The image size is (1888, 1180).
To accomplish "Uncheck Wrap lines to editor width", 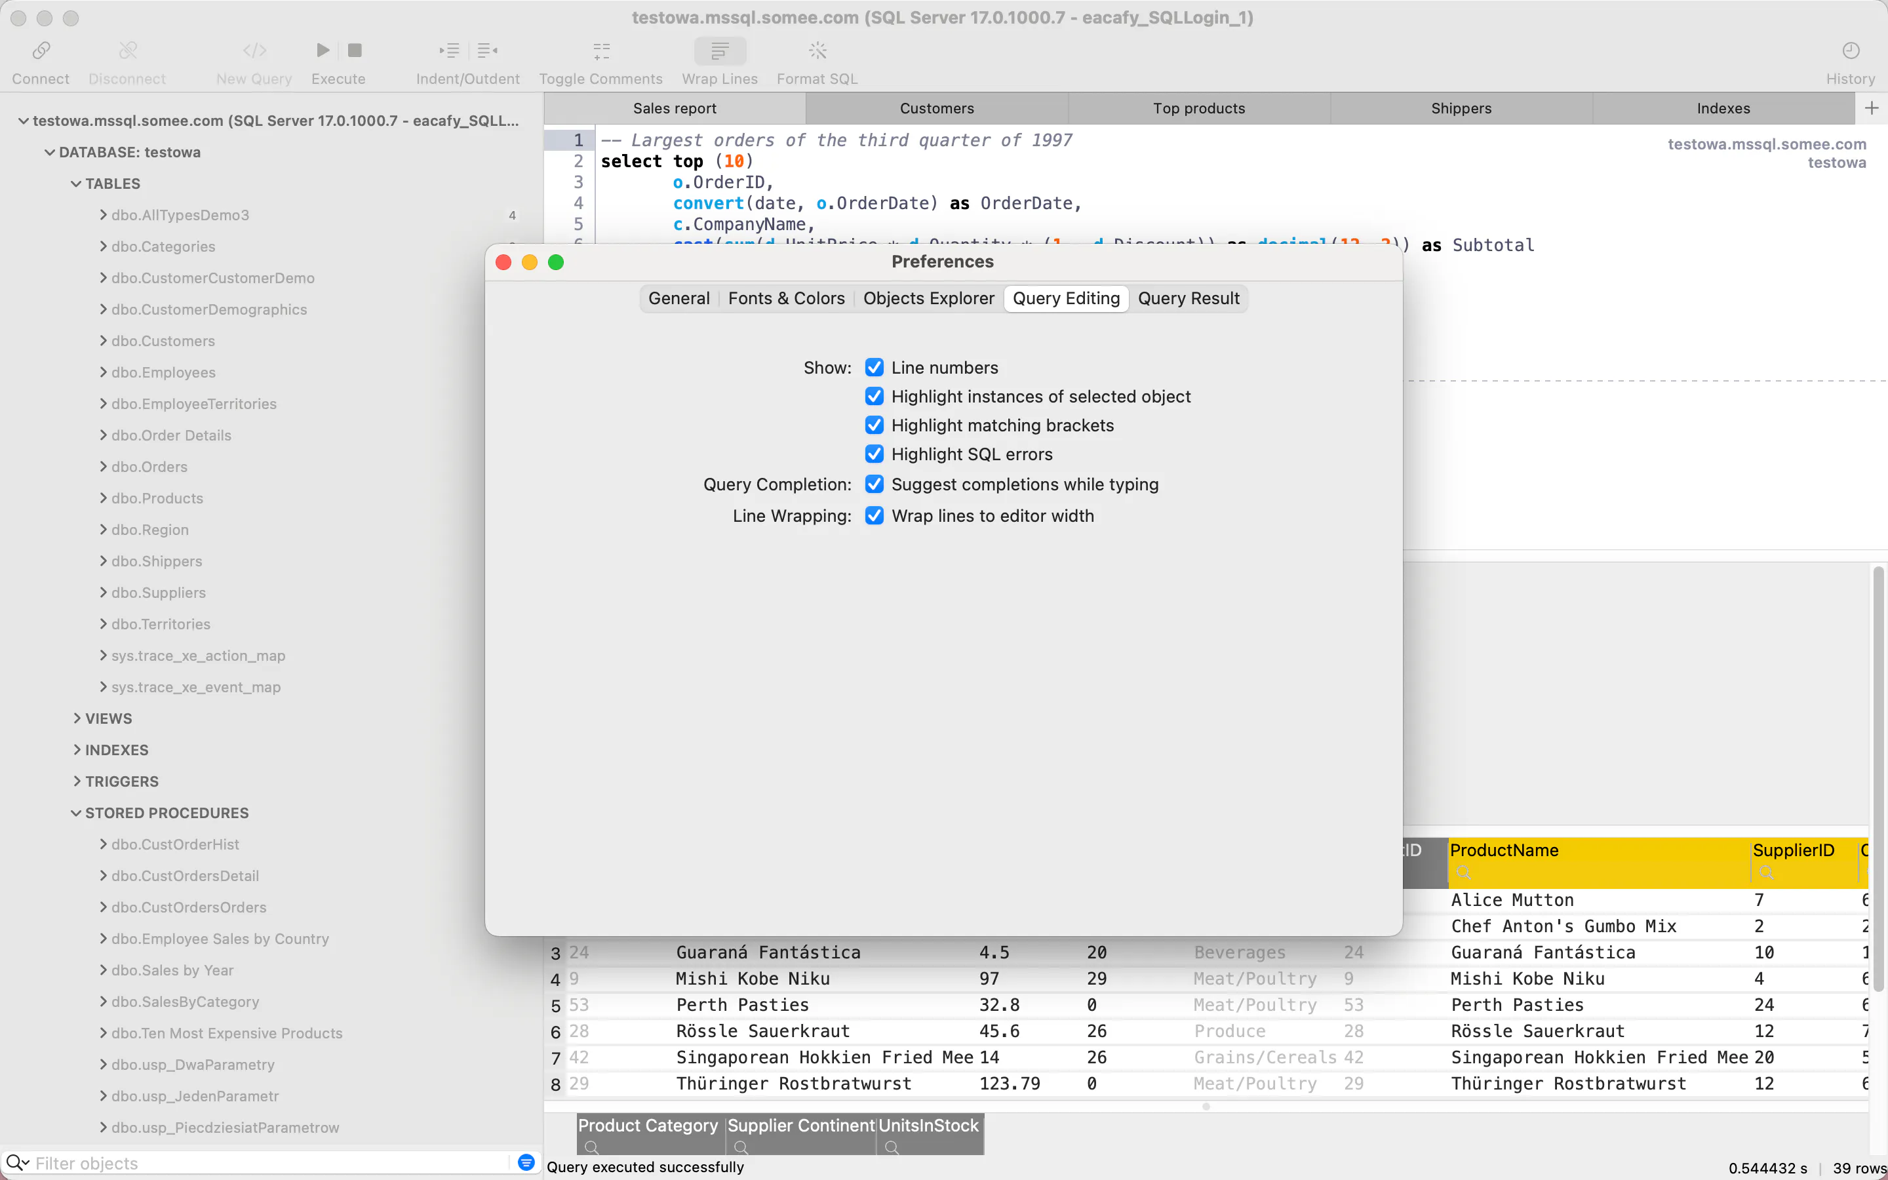I will [874, 516].
